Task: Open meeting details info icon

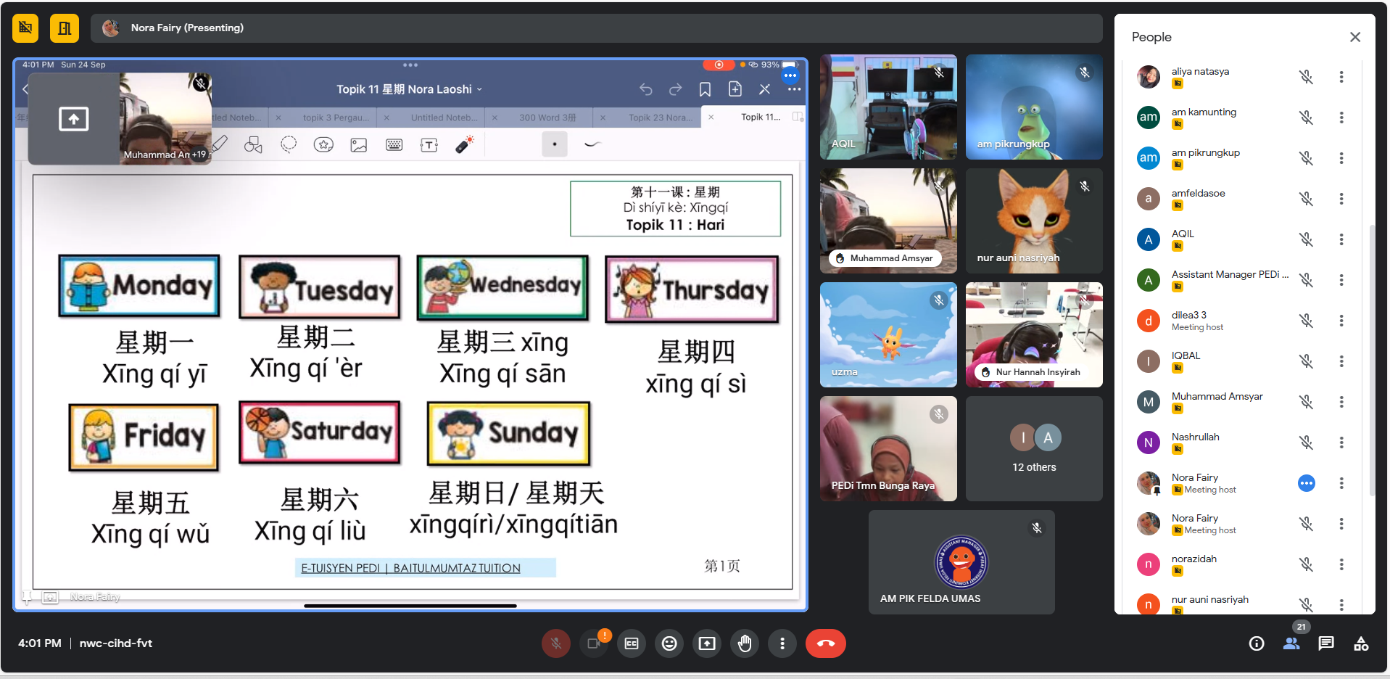Action: (x=1257, y=643)
